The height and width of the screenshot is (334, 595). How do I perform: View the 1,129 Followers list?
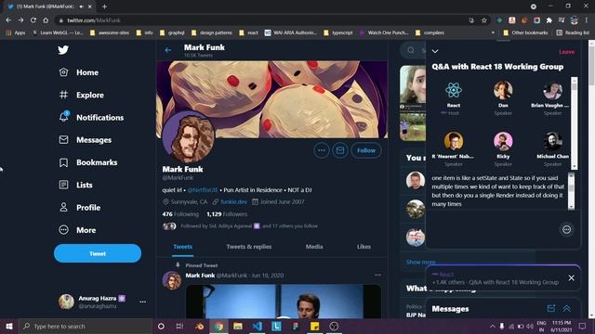pos(227,214)
